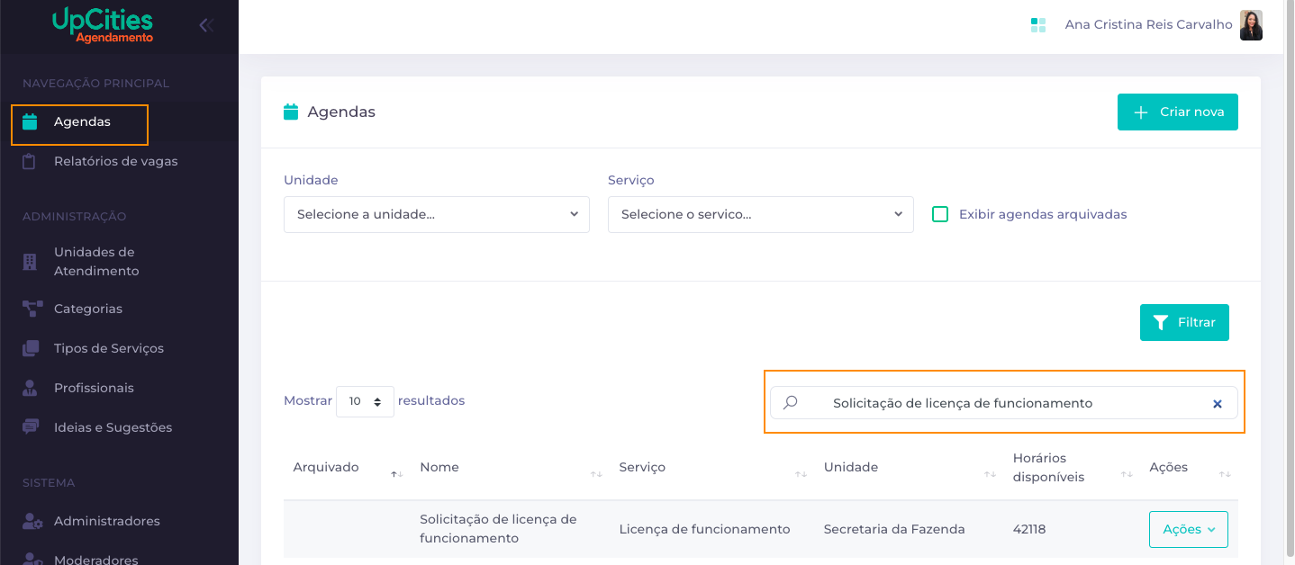Click building icon for Unidades de Atendimento
The width and height of the screenshot is (1295, 565).
coord(30,262)
